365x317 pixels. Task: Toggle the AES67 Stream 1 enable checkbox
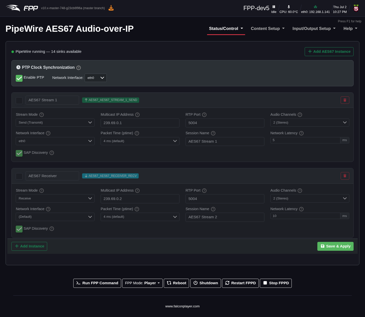pyautogui.click(x=19, y=101)
